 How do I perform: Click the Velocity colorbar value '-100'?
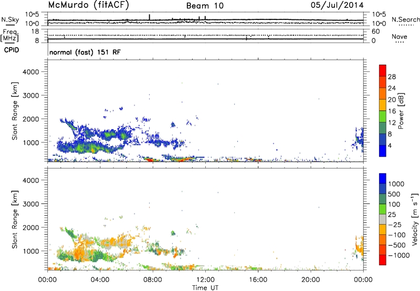coord(397,235)
